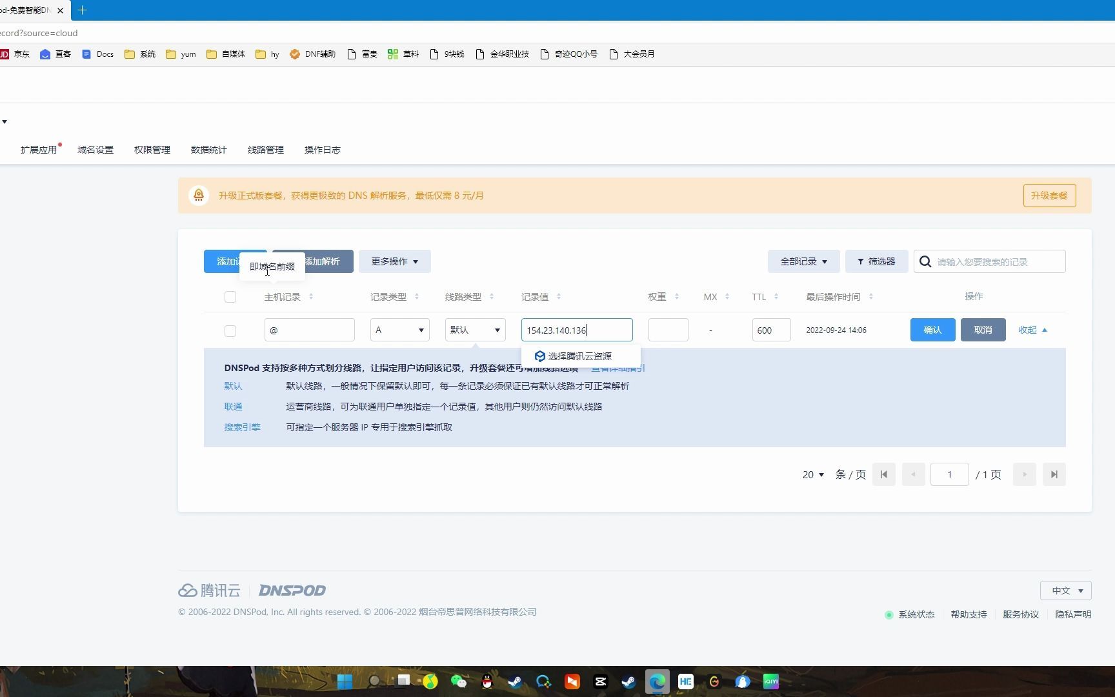Click the 确认 confirm button
The height and width of the screenshot is (697, 1115).
coord(933,330)
